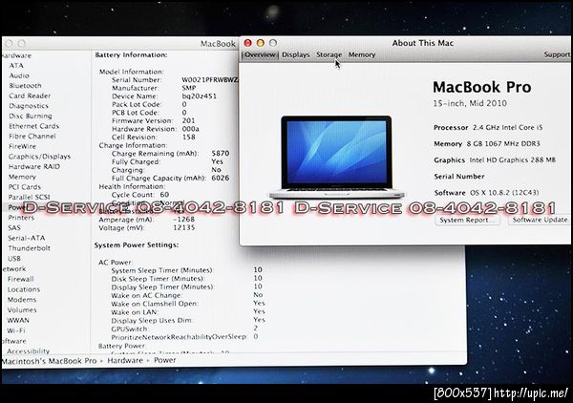Click the Voltage value 12135
Image resolution: width=573 pixels, height=403 pixels.
click(x=183, y=228)
